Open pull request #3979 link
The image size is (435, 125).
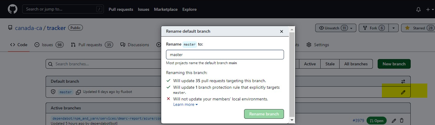(358, 121)
